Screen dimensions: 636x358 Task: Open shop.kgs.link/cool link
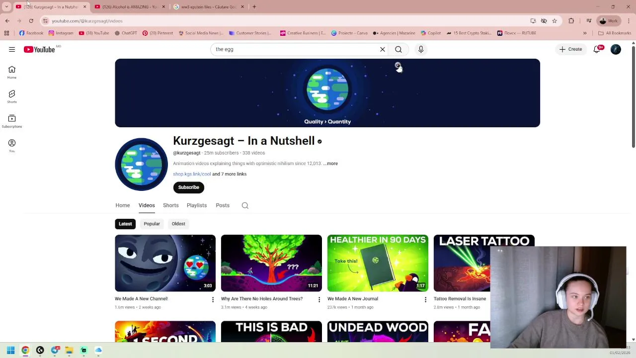tap(192, 174)
